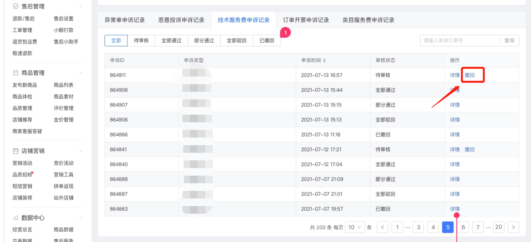Open 店铺装修 in the sidebar
This screenshot has height=242, width=531.
22,198
